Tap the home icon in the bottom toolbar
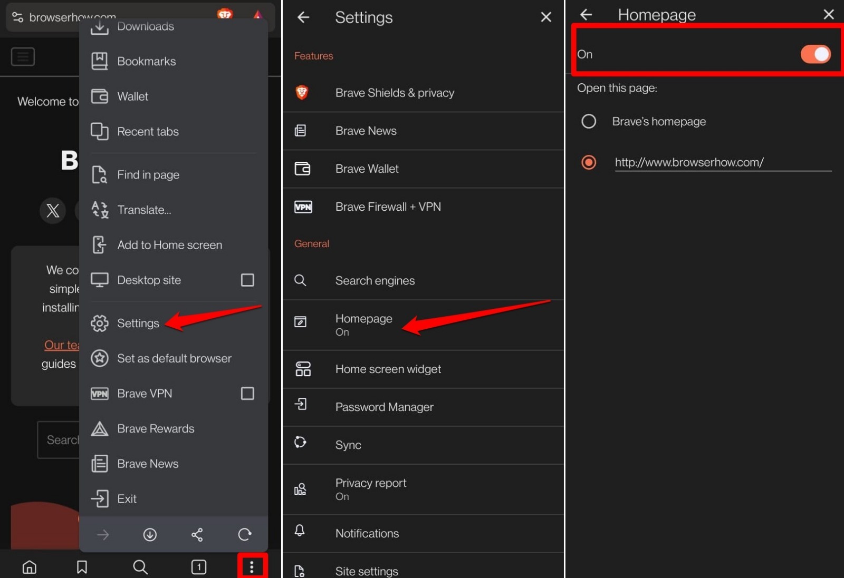Screen dimensions: 844x578 (30, 567)
